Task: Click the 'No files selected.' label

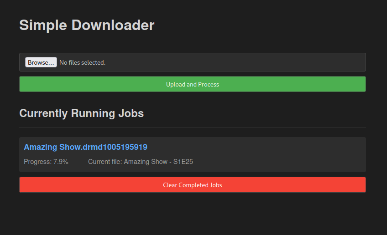Action: (x=82, y=62)
